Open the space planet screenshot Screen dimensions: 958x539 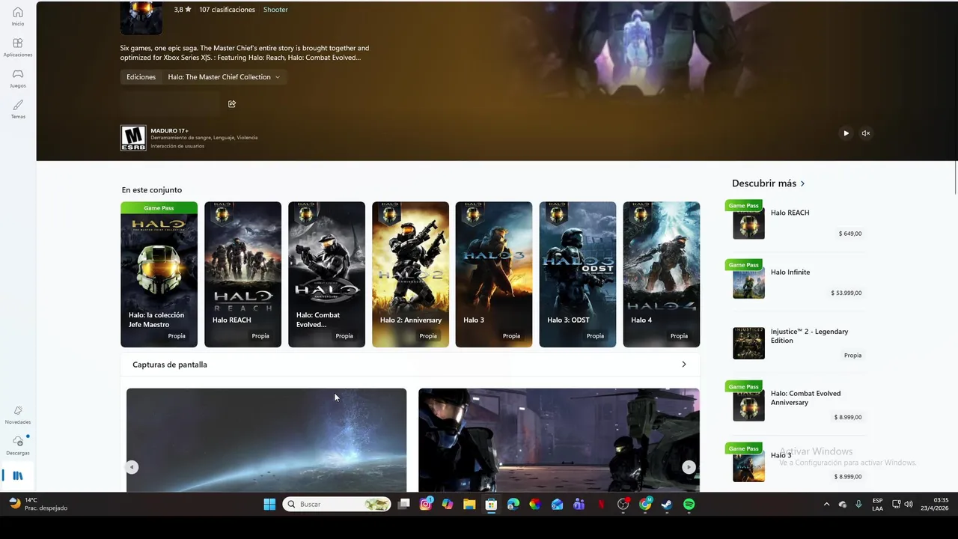point(266,440)
